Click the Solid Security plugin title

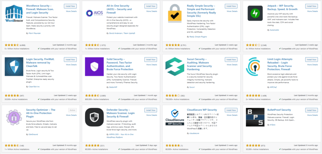[x=120, y=64]
